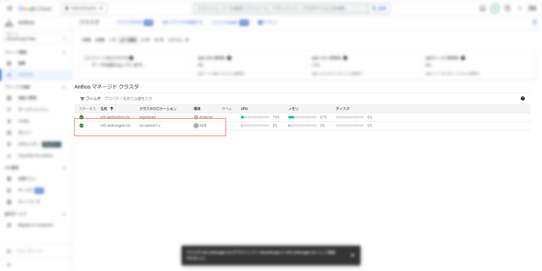Click the Google Cloud logo

click(35, 9)
